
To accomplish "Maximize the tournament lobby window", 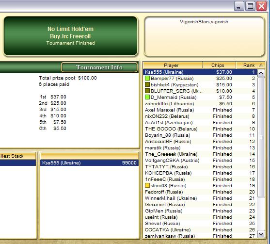I will coord(251,6).
